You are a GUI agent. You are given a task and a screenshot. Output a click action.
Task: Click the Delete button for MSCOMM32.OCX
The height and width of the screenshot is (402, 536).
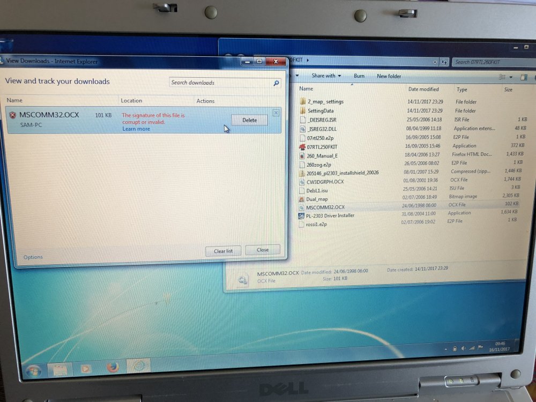[x=249, y=120]
